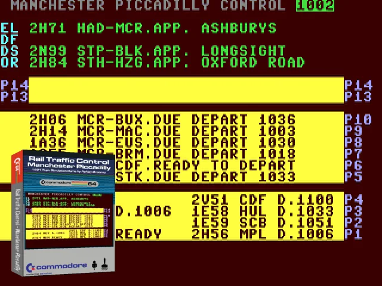Select the DF approach label
Image resolution: width=382 pixels, height=286 pixels.
pyautogui.click(x=10, y=39)
